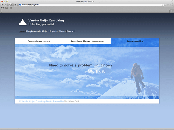Show bookmarks via the open book icon
Screen dimensions: 174x130
point(7,8)
